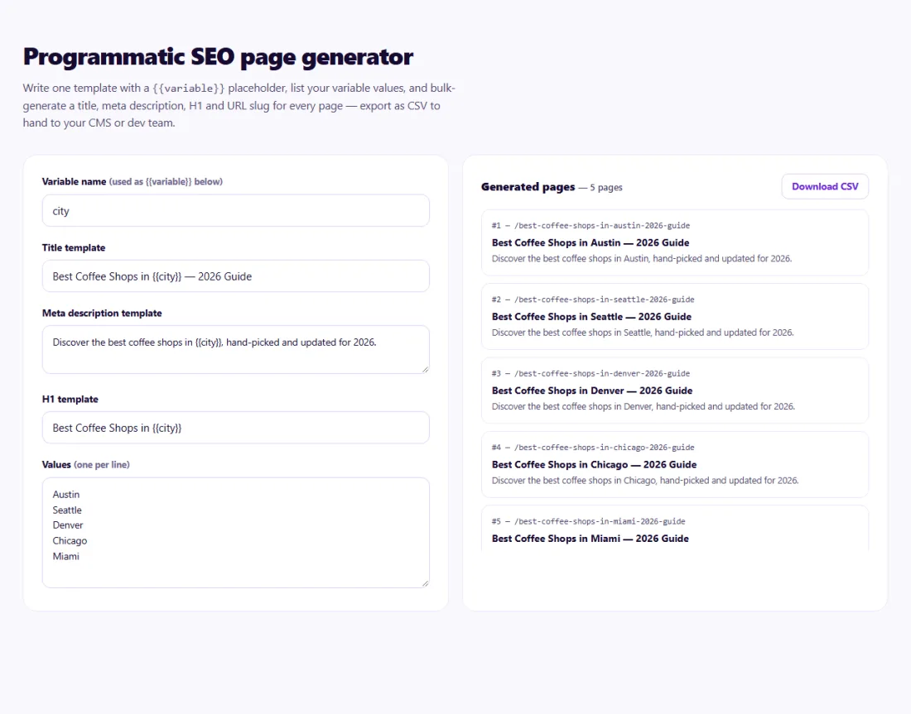The height and width of the screenshot is (714, 911).
Task: Click the Denver meta description text
Action: pyautogui.click(x=643, y=406)
